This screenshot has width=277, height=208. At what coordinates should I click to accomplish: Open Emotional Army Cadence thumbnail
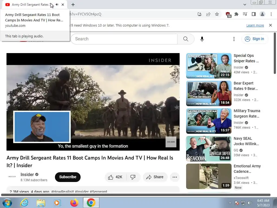point(209,176)
